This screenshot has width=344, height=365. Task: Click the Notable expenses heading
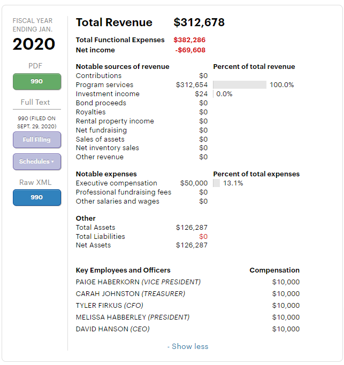tap(106, 174)
